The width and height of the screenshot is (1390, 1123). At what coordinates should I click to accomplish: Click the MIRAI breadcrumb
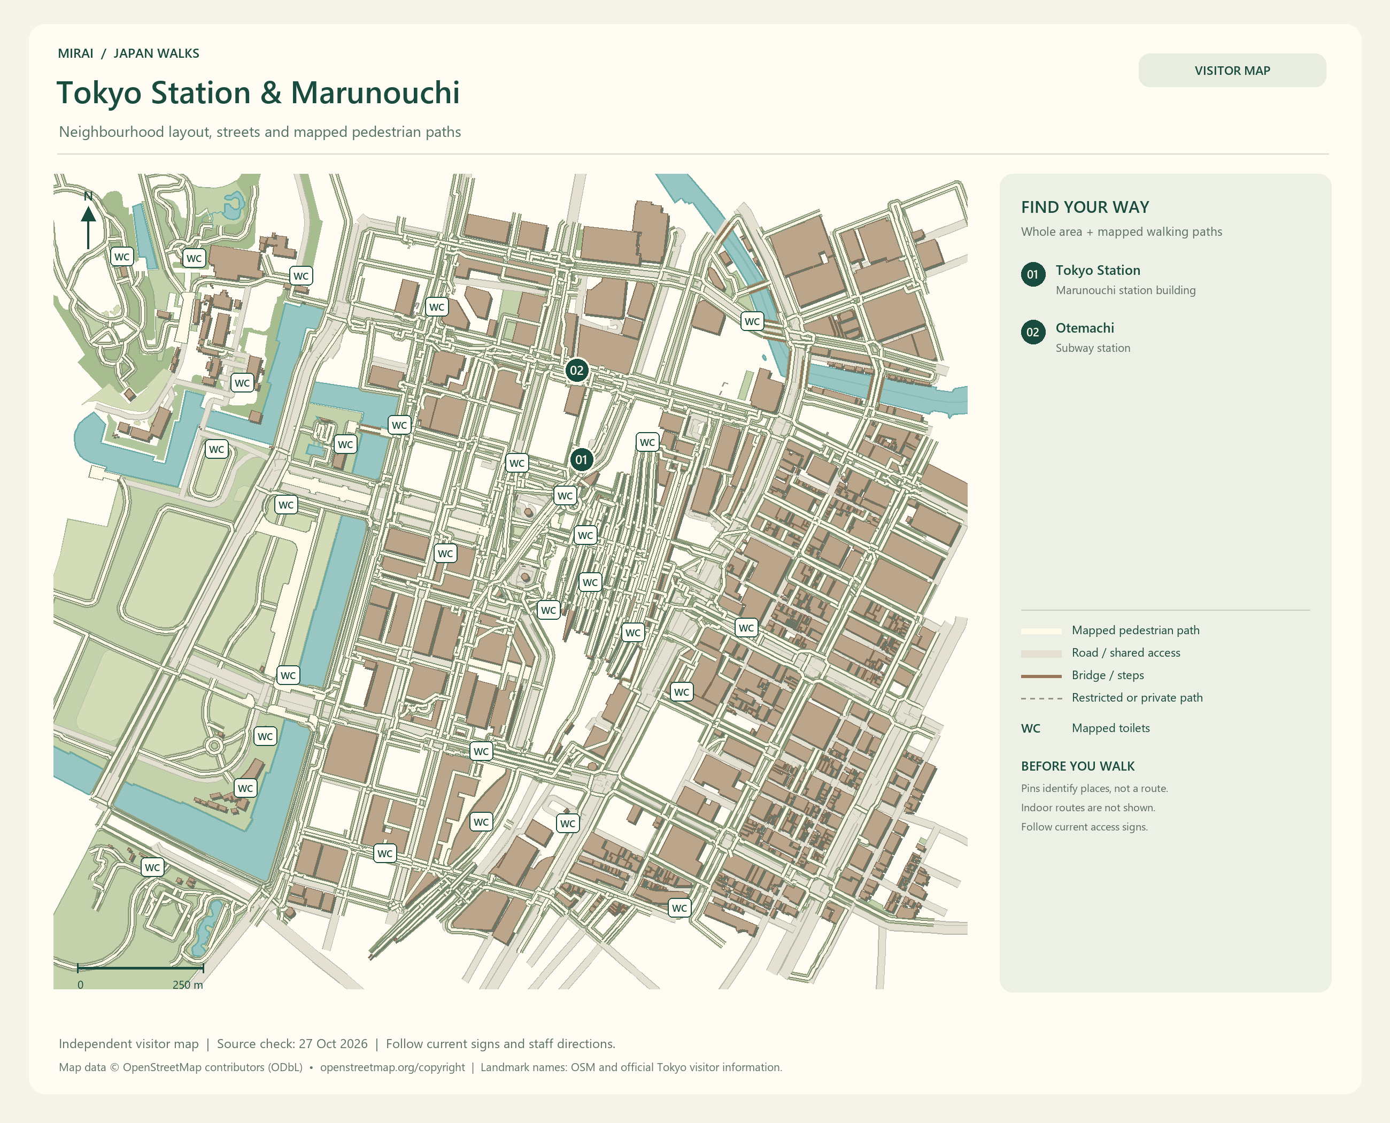coord(75,53)
